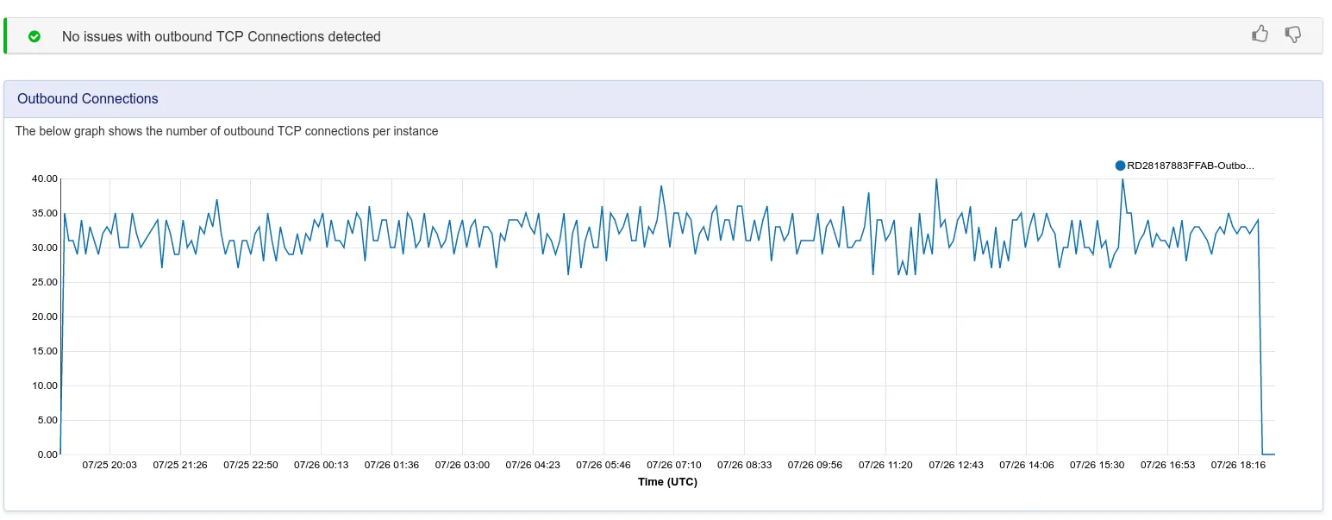The height and width of the screenshot is (520, 1332).
Task: Click the 40.00 peak near 07/26 12:43
Action: 936,179
